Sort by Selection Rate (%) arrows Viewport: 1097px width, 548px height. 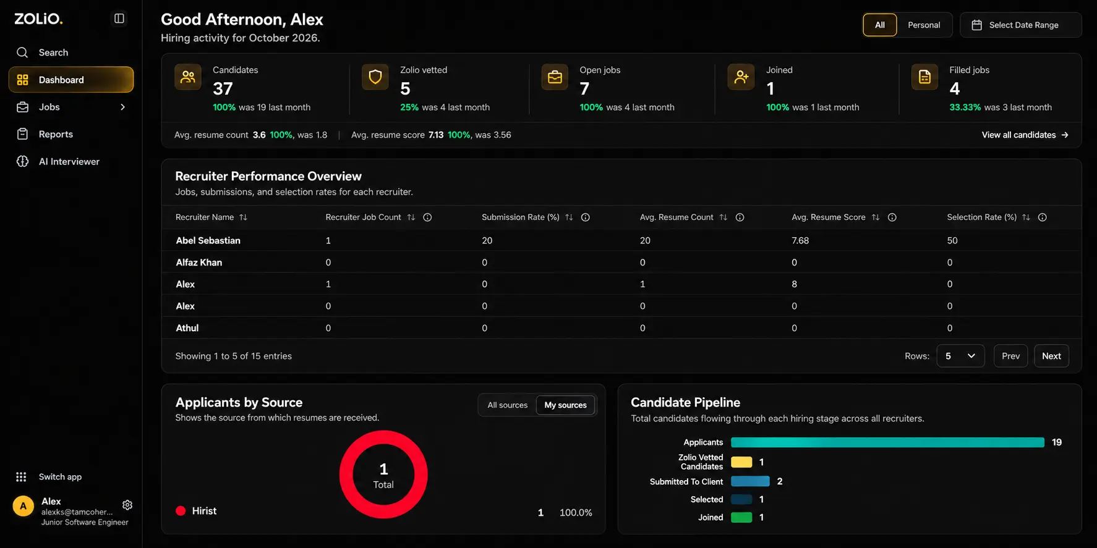[1026, 217]
